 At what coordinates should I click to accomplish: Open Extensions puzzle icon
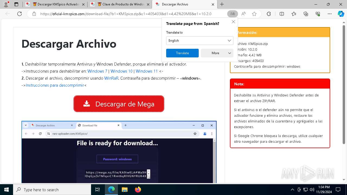pyautogui.click(x=269, y=14)
